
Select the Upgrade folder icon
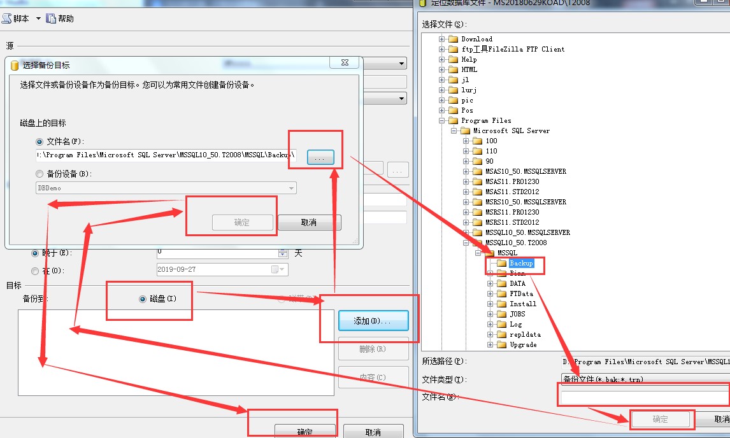pos(502,346)
